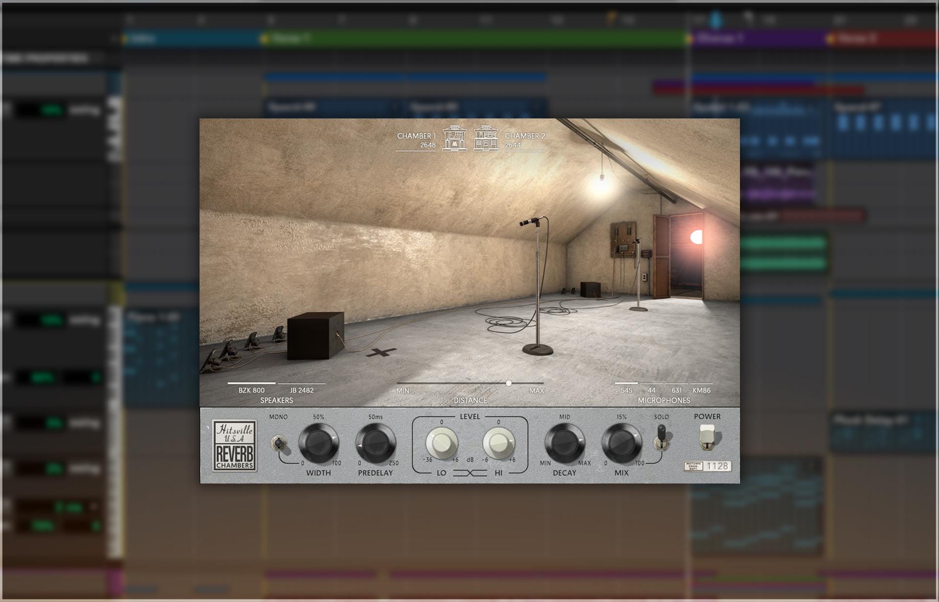Select the 44 microphone
939x602 pixels.
(x=651, y=390)
